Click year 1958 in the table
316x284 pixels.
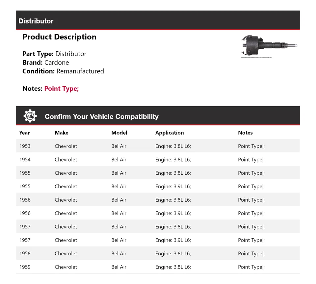pyautogui.click(x=25, y=253)
